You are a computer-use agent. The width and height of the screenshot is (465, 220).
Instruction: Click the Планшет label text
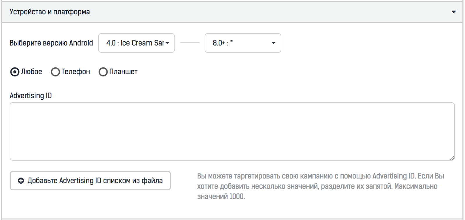pos(123,72)
